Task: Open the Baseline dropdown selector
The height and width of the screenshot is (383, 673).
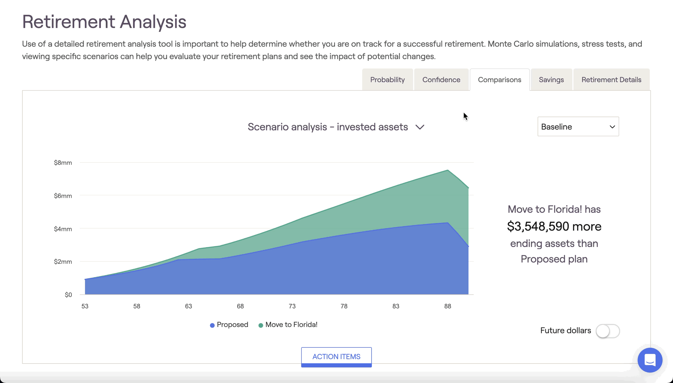Action: (578, 127)
